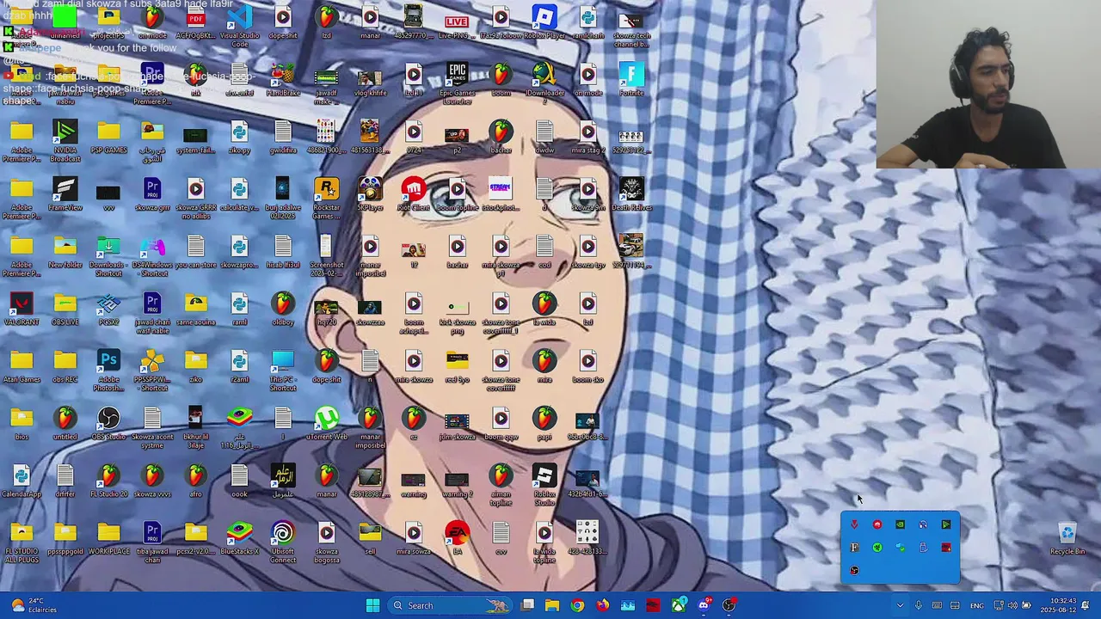Open the OBS LIVE folder
This screenshot has height=619, width=1101.
[65, 309]
